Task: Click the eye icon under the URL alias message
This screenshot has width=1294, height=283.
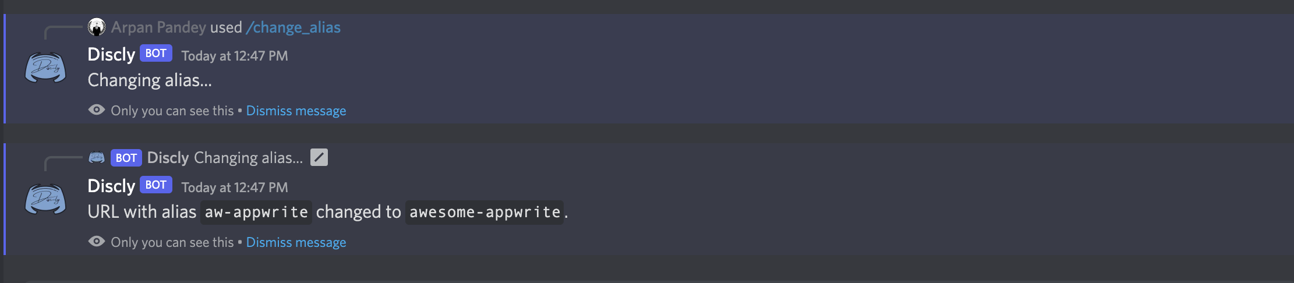Action: click(x=97, y=242)
